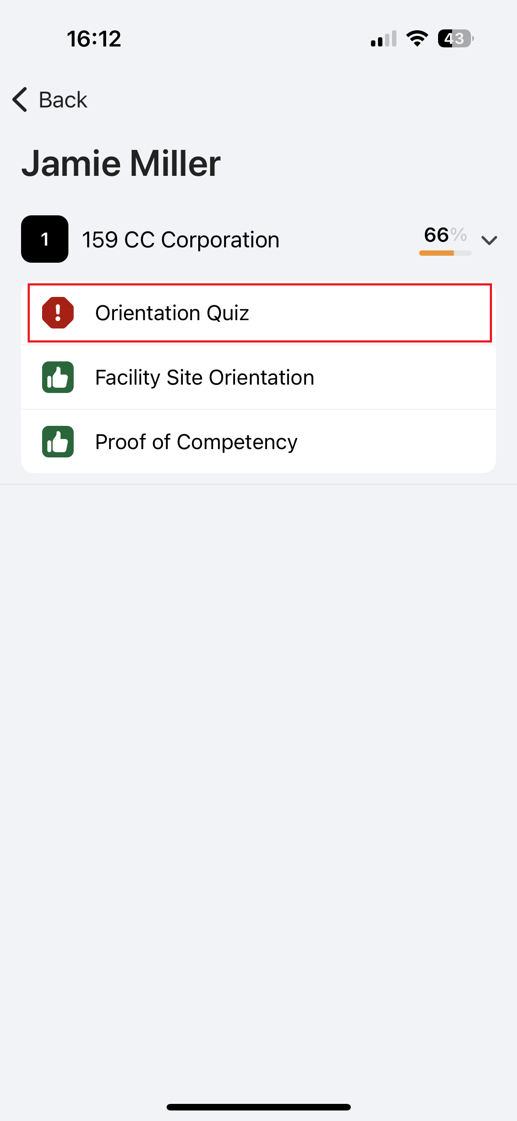Screen dimensions: 517x1121
Task: Tap the green thumbs-up icon for Facility Site Orientation
Action: pos(58,377)
